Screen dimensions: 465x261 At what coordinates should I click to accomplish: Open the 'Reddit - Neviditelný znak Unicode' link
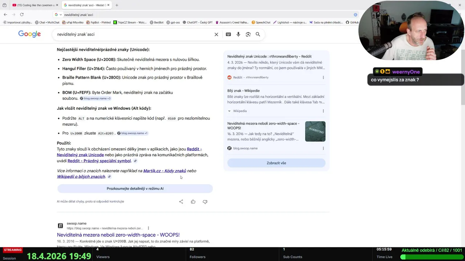pyautogui.click(x=129, y=152)
